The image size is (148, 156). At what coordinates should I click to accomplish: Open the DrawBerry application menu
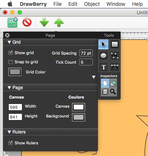click(x=33, y=4)
